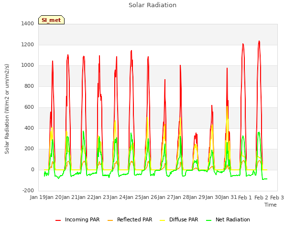Click the 1200 y-axis tick label

(28, 44)
